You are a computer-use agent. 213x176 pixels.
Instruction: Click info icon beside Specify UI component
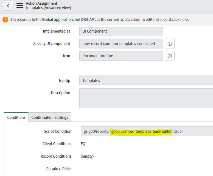170,44
